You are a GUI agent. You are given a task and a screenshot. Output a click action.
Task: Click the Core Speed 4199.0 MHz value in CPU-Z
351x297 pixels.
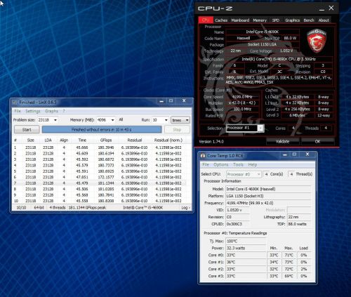(x=242, y=97)
